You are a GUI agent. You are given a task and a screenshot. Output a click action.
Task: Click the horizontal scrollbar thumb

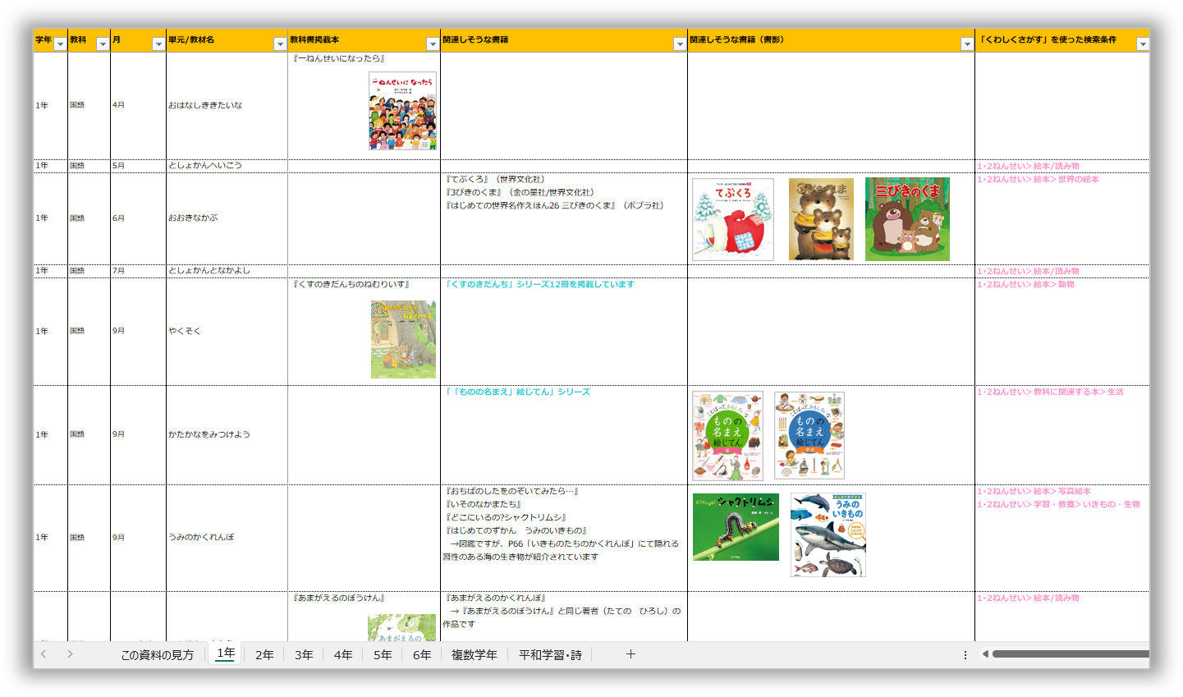(1071, 654)
